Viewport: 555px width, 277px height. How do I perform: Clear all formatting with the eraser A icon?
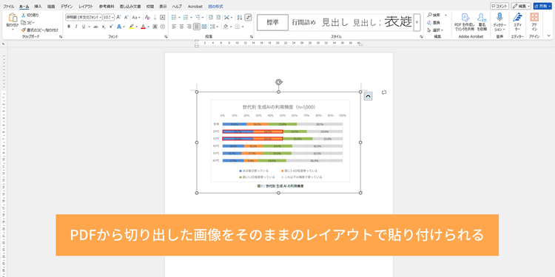point(147,17)
